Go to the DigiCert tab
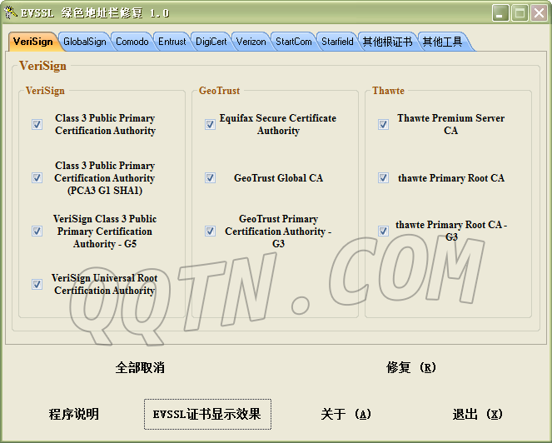Image resolution: width=552 pixels, height=443 pixels. click(x=211, y=42)
